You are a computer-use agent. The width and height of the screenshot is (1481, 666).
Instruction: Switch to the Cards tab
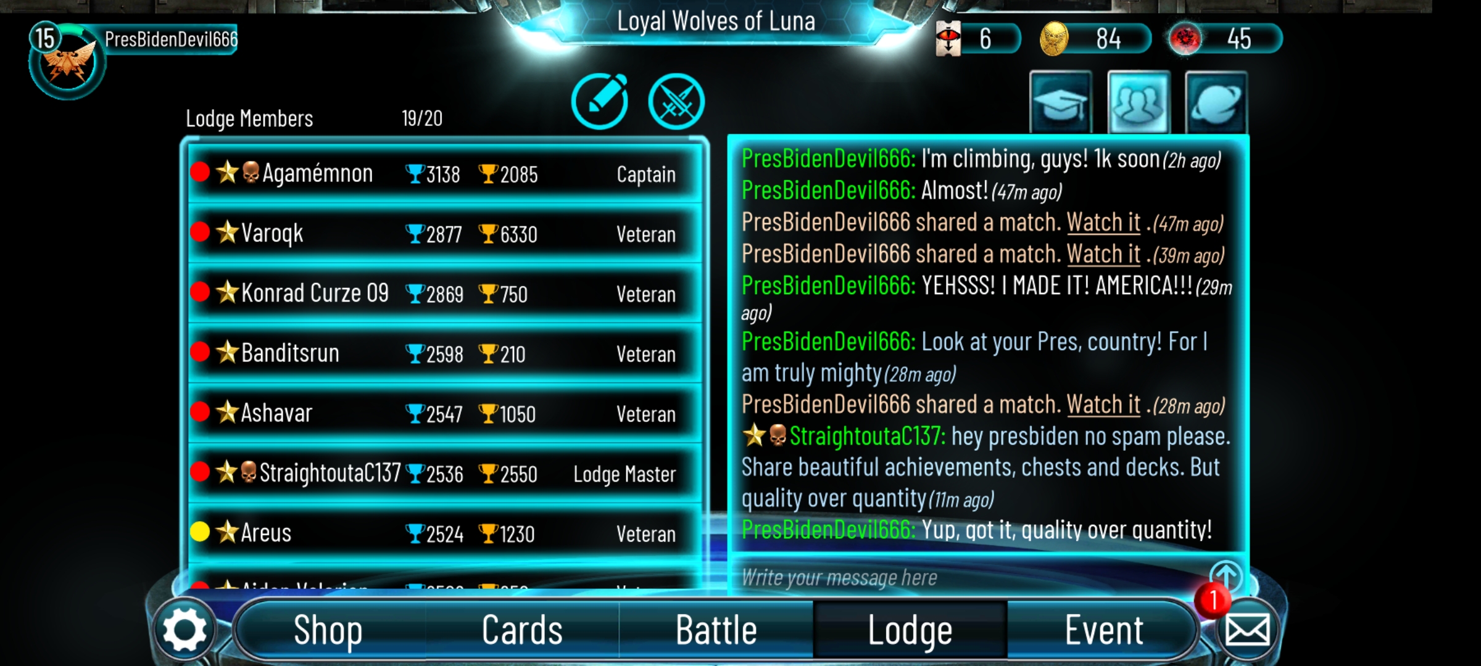pos(522,630)
